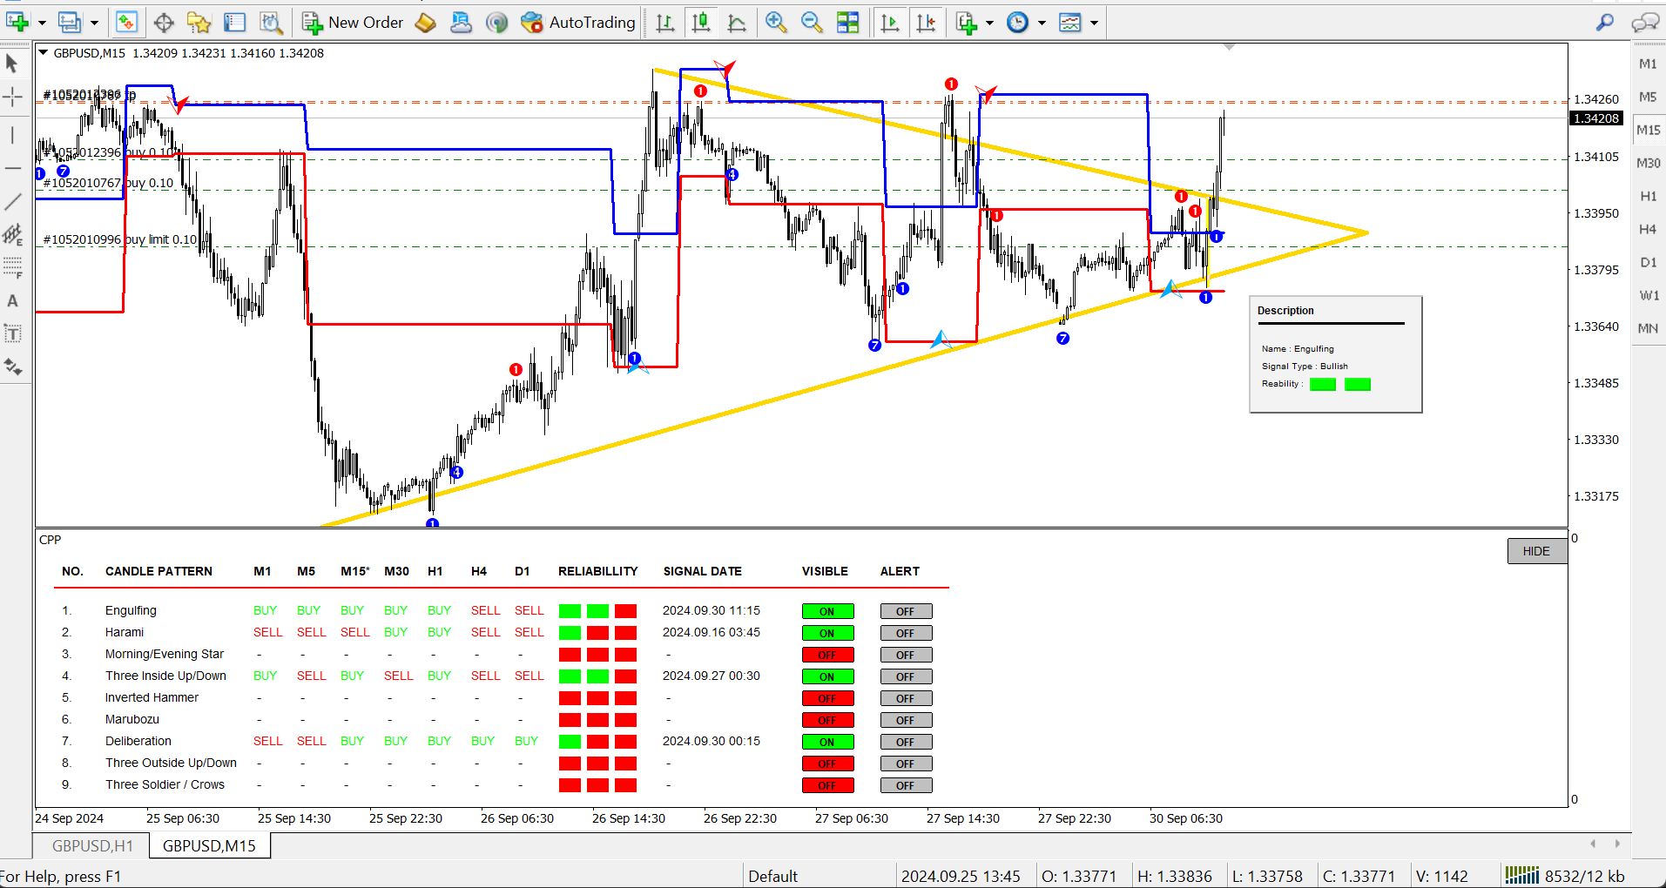Toggle Marubozu alert OFF button
Viewport: 1666px width, 888px height.
[906, 720]
